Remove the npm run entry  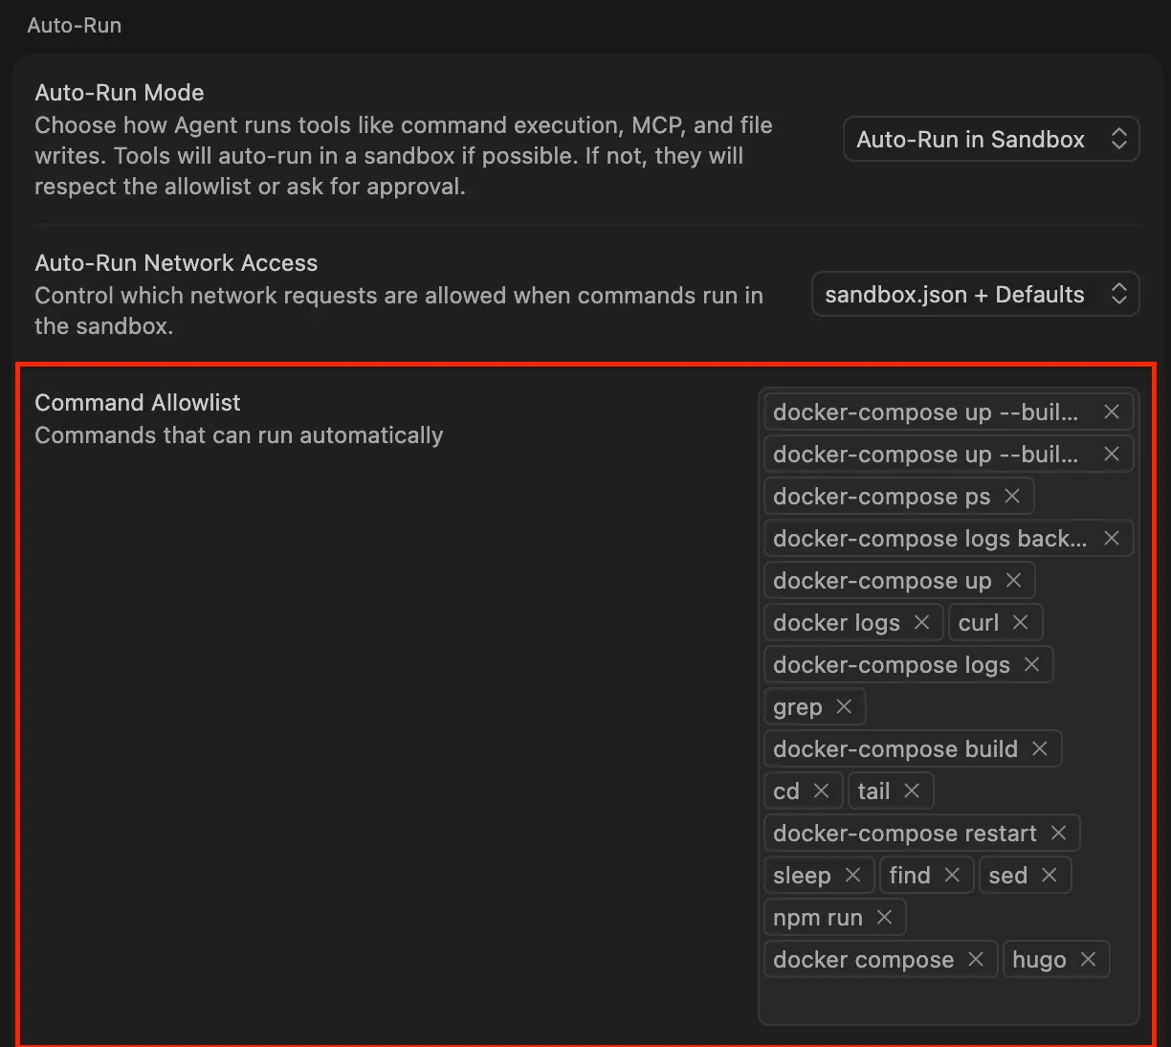pyautogui.click(x=885, y=917)
